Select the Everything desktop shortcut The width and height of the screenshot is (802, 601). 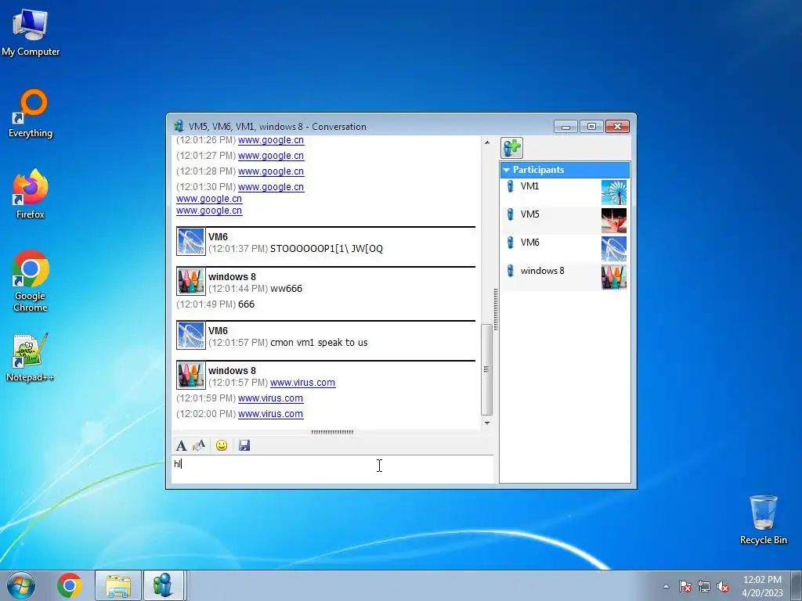click(31, 113)
